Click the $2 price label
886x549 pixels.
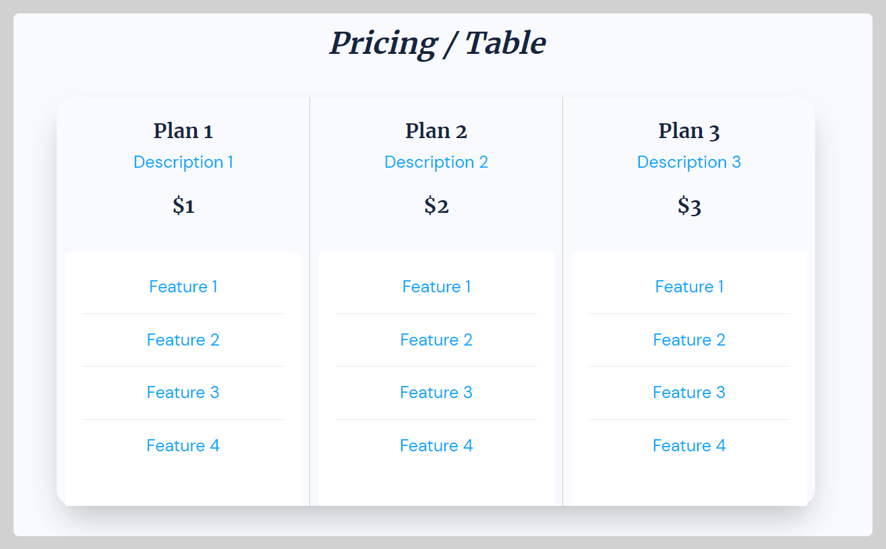click(x=436, y=205)
